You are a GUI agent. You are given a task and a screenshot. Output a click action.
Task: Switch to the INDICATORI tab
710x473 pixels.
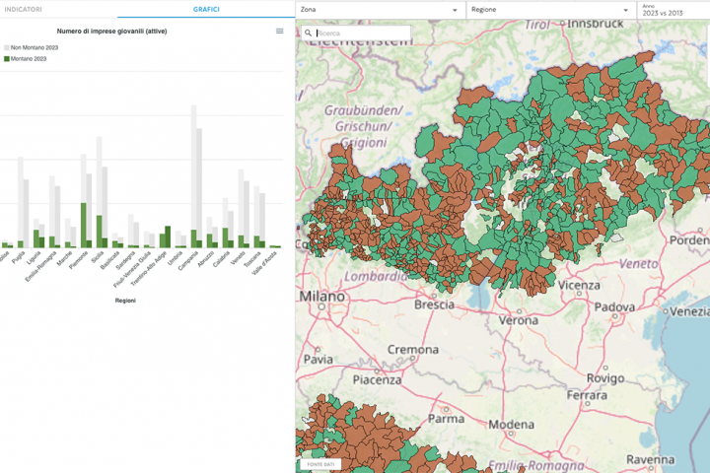click(x=21, y=9)
